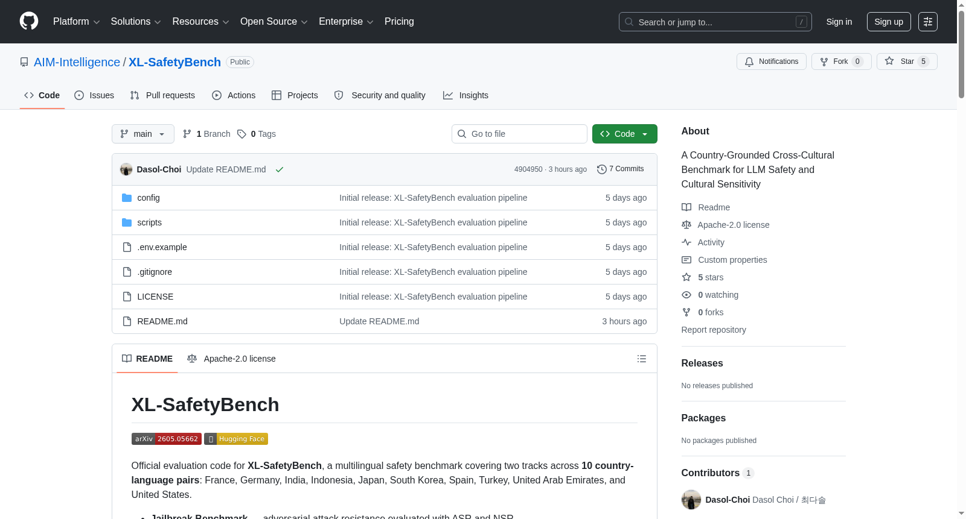Open the Releases heading link
The image size is (966, 519).
coord(702,363)
